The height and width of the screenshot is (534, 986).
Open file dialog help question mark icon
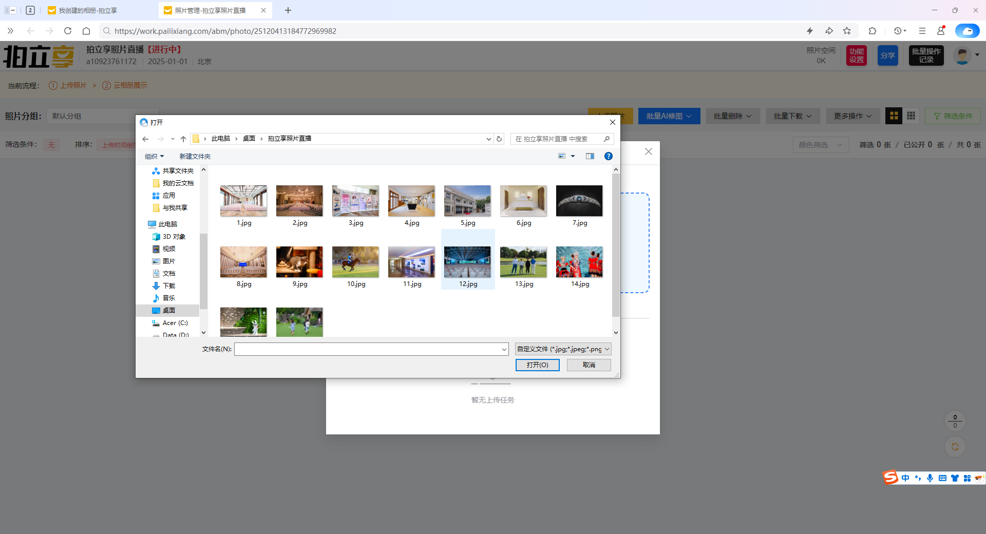608,157
